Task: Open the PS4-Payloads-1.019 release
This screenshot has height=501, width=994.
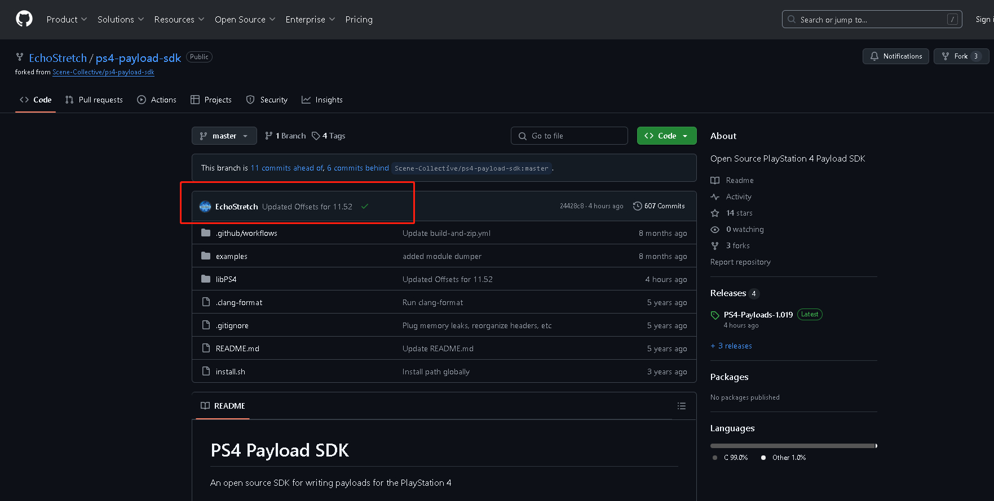Action: click(758, 315)
